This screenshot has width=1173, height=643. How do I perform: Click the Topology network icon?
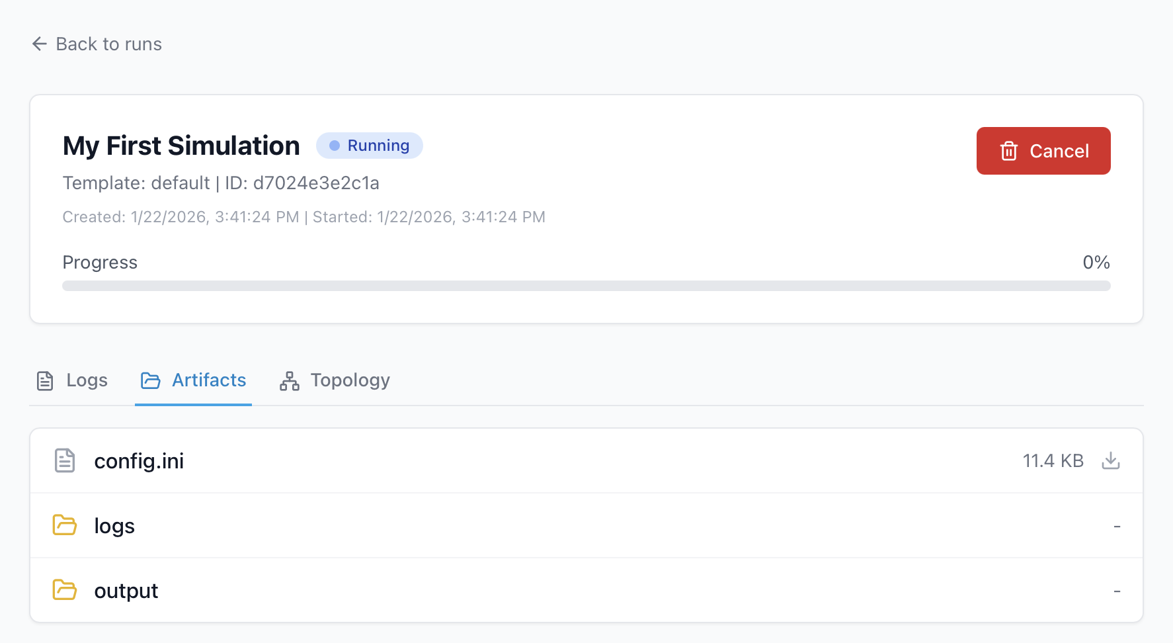[290, 381]
